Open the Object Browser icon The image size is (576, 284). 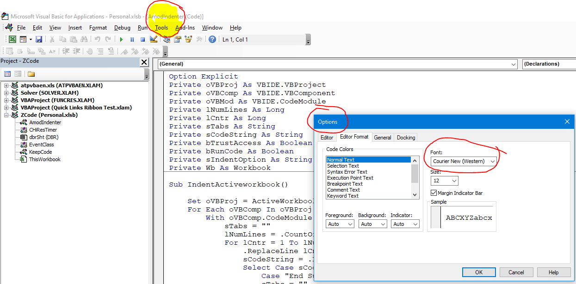tap(188, 39)
